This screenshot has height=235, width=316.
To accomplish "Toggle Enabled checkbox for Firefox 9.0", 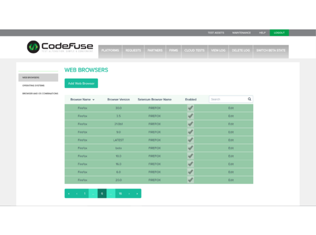I will point(190,132).
